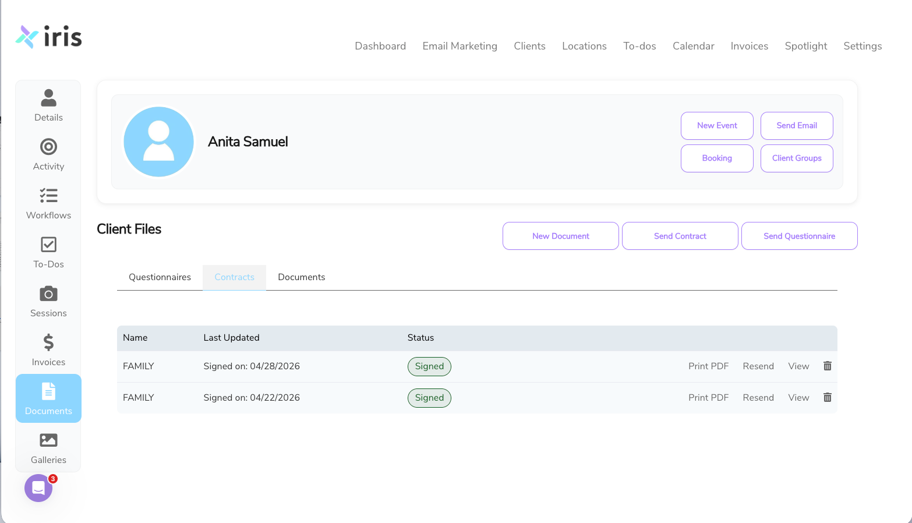Select the Invoices dollar icon
Screen dimensions: 912x523
pyautogui.click(x=48, y=342)
